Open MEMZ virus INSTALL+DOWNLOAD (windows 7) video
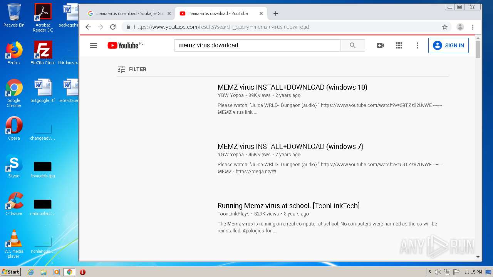Viewport: 493px width, 277px height. 290,147
